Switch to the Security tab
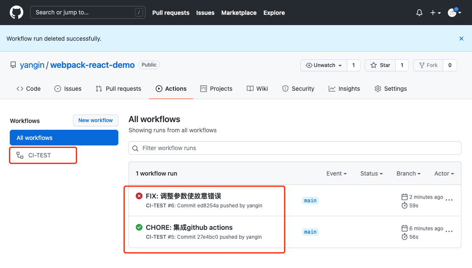472x268 pixels. tap(298, 89)
